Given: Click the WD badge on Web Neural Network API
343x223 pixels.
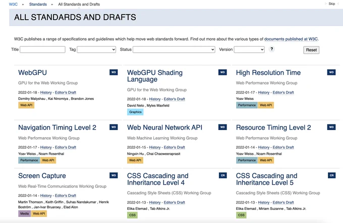Looking at the screenshot, I should click(222, 127).
